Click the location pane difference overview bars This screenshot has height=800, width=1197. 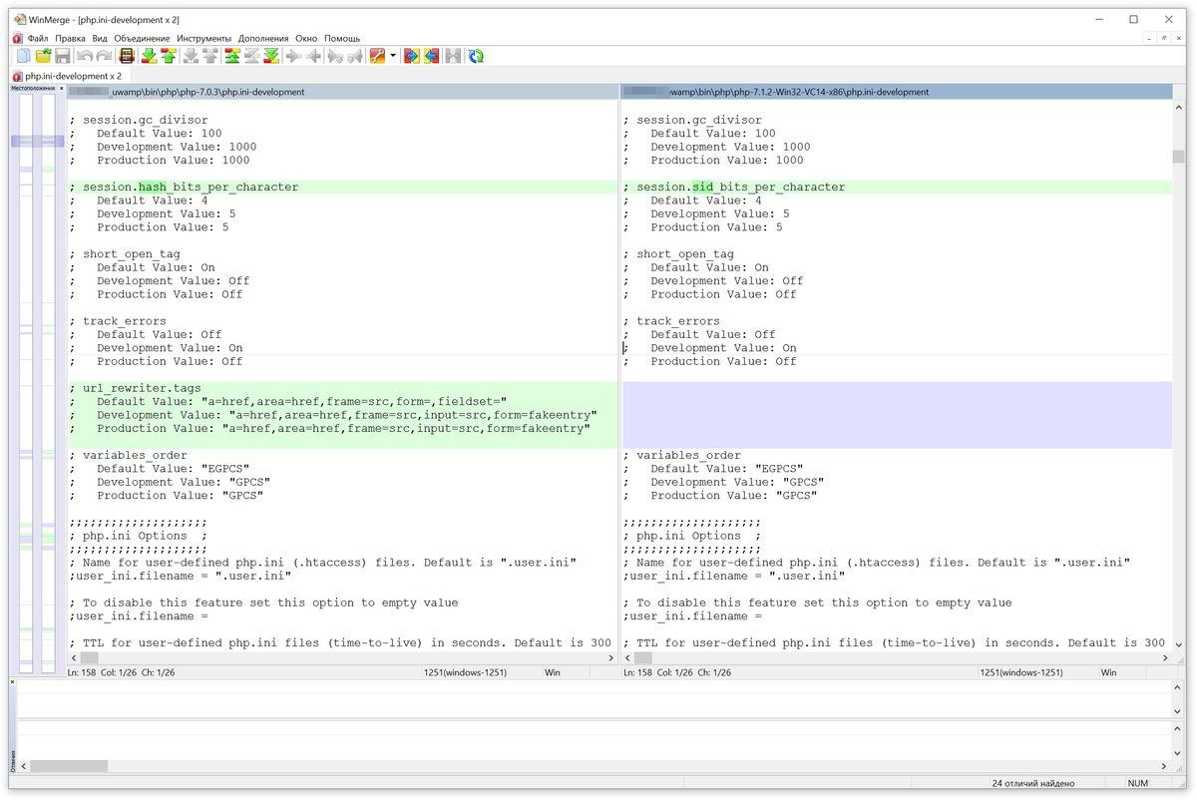coord(37,384)
